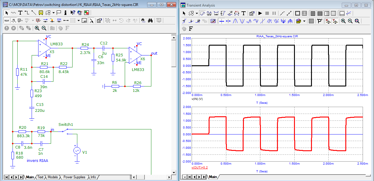374x181 pixels.
Task: Click the v(OUT)+0.2 waveform label
Action: [200, 168]
